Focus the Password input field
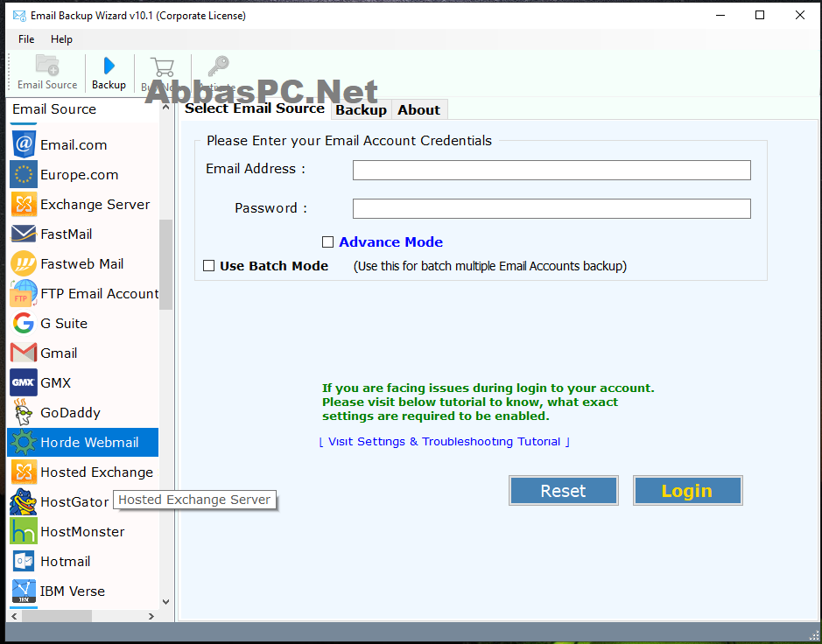The height and width of the screenshot is (644, 822). click(552, 208)
